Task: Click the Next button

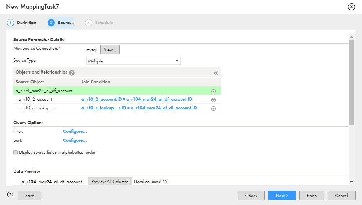Action: pos(282,195)
